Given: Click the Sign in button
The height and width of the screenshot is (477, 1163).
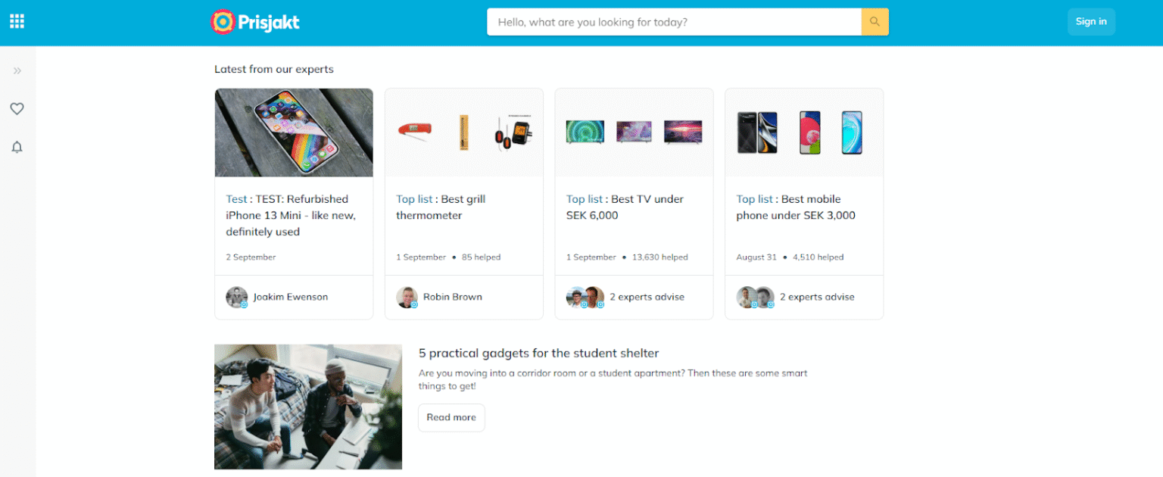Looking at the screenshot, I should click(x=1091, y=22).
